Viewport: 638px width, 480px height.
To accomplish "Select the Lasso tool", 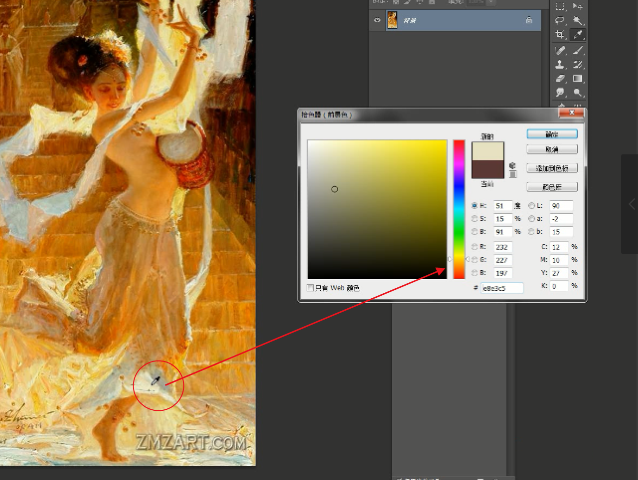I will [560, 20].
